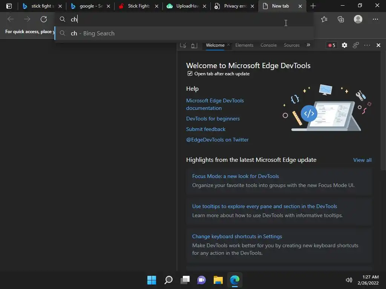Open the Sources DevTools tab
The width and height of the screenshot is (386, 289).
coord(292,45)
